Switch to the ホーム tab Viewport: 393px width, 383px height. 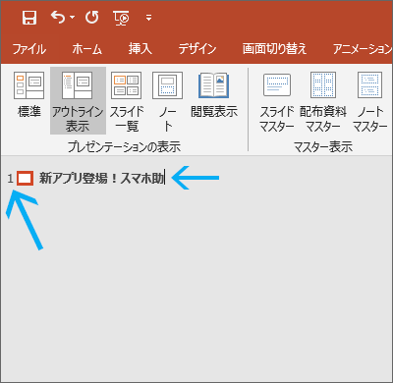tap(87, 49)
